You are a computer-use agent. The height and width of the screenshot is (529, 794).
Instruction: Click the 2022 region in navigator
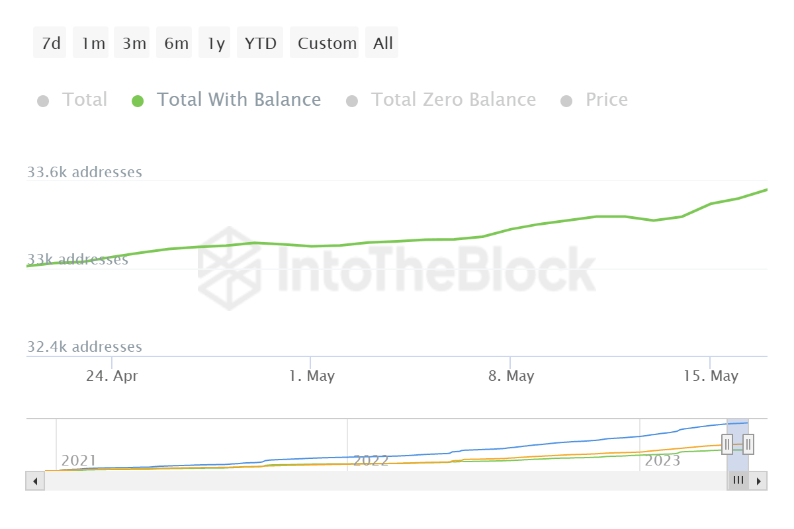371,460
